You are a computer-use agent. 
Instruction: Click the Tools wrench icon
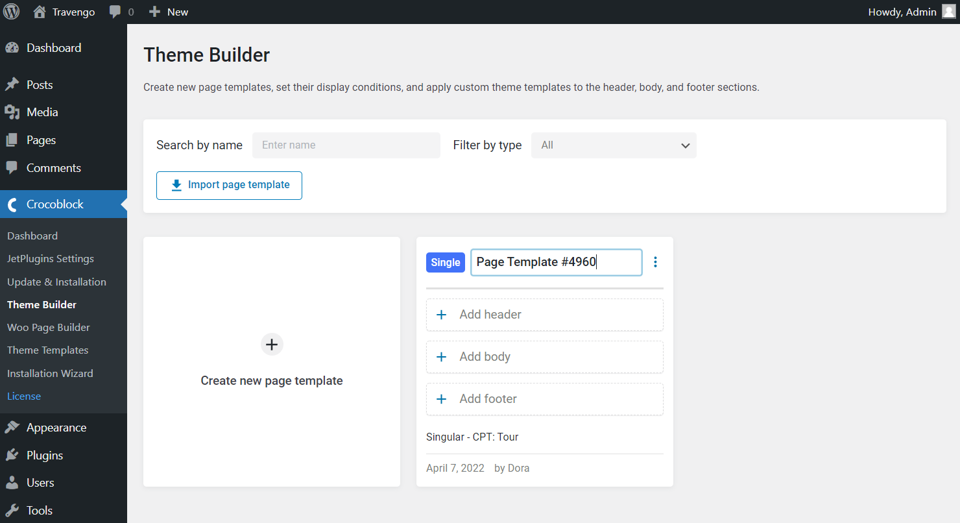pos(12,511)
